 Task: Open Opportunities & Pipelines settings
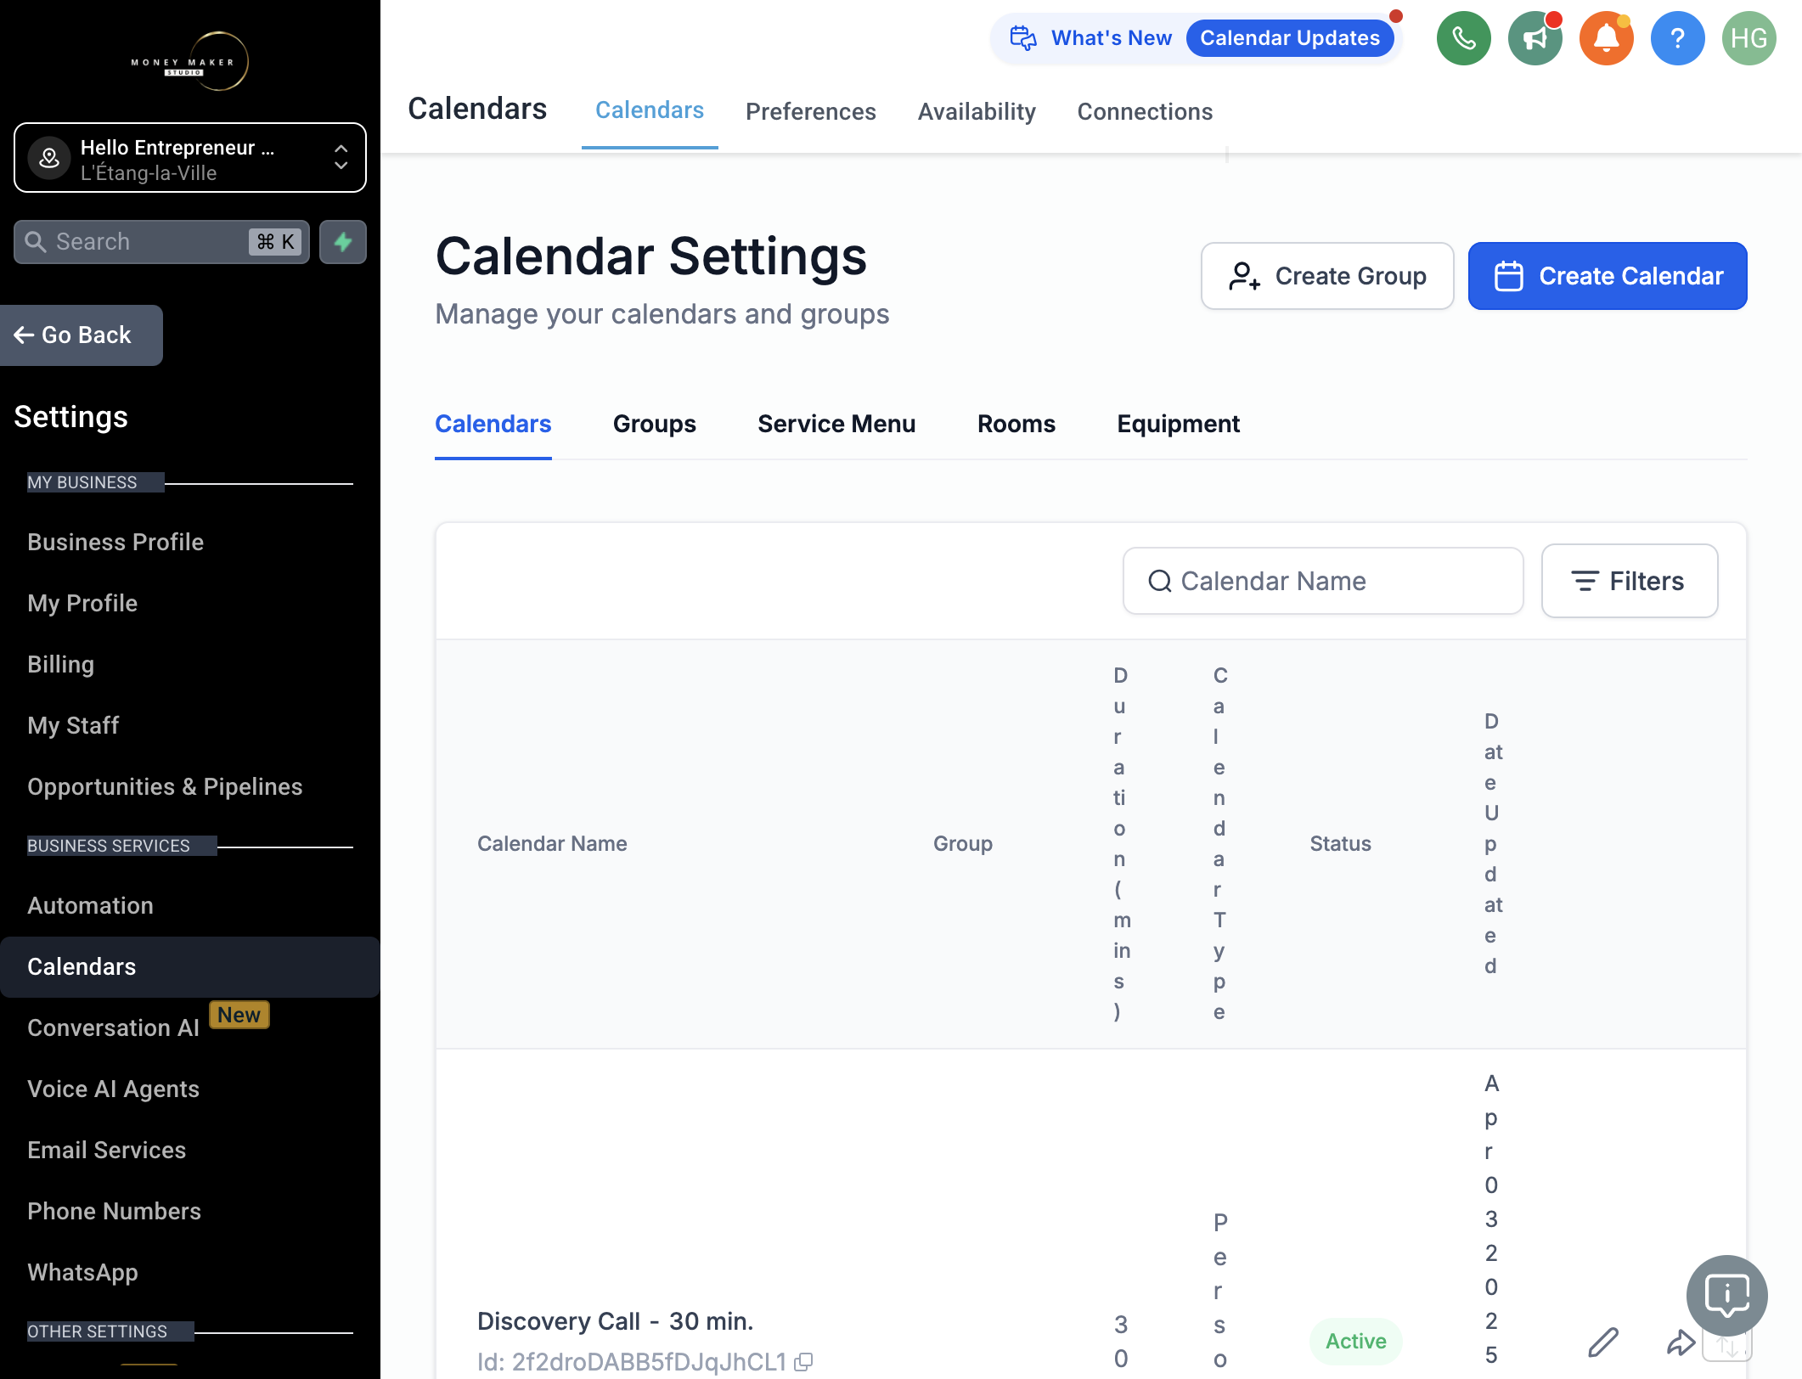165,786
